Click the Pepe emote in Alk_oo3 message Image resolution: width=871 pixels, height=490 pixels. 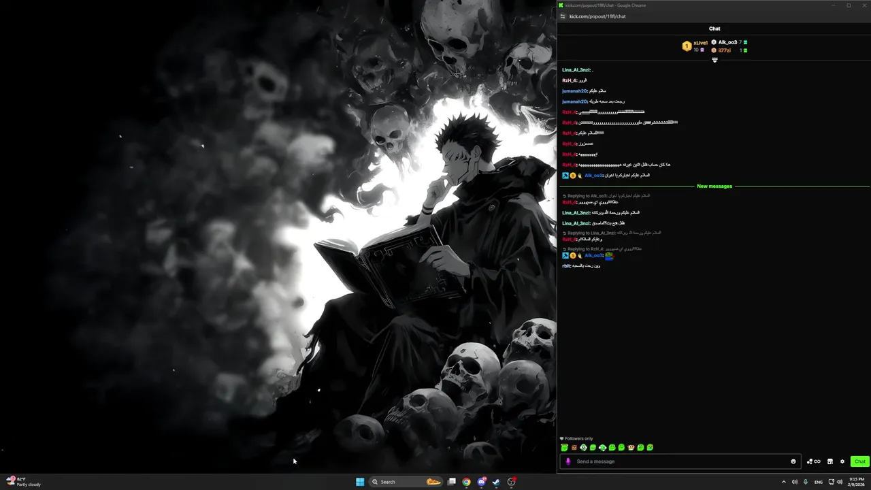point(609,256)
